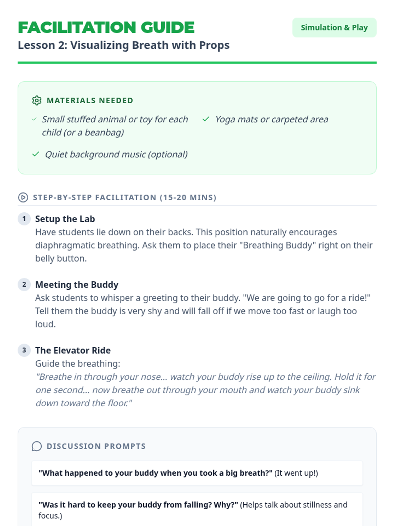The width and height of the screenshot is (394, 526).
Task: Click the Facilitation Guide title
Action: coord(106,28)
